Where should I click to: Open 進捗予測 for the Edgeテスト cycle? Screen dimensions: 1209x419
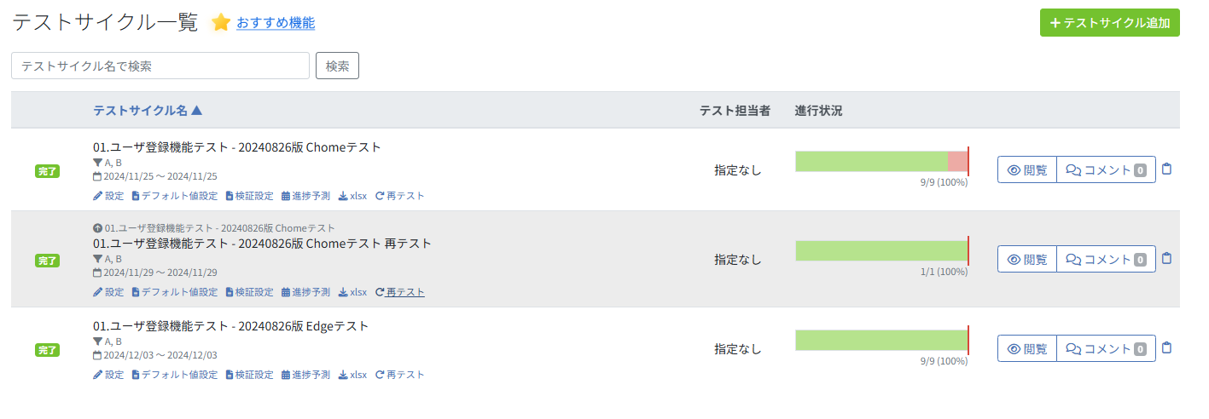coord(305,375)
